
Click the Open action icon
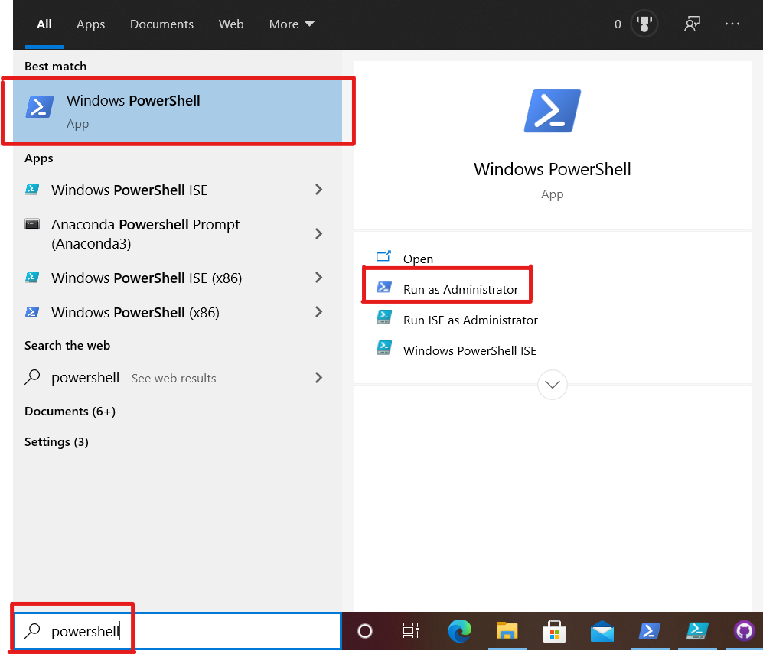(x=383, y=256)
